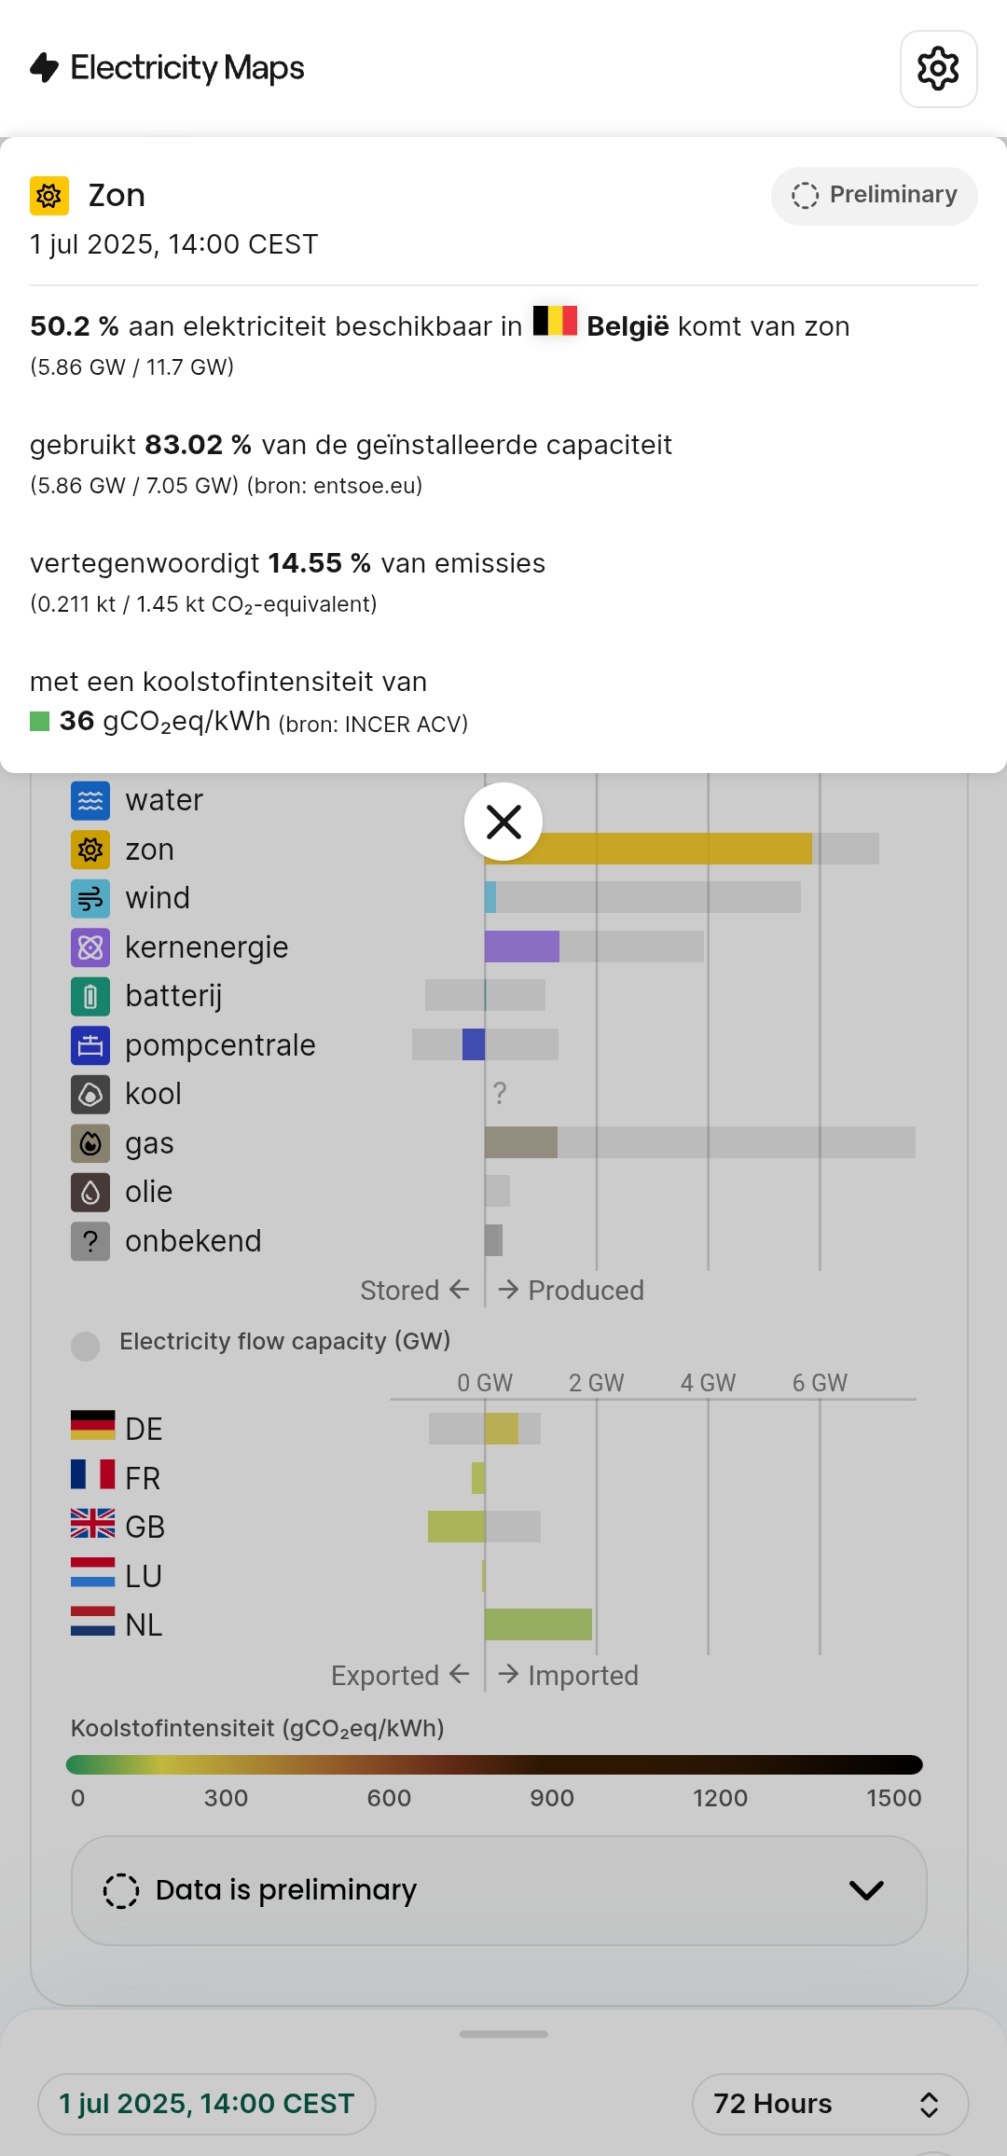Viewport: 1007px width, 2156px height.
Task: Click the date selector 1 jul 2025, 14:00 CEST
Action: 207,2104
